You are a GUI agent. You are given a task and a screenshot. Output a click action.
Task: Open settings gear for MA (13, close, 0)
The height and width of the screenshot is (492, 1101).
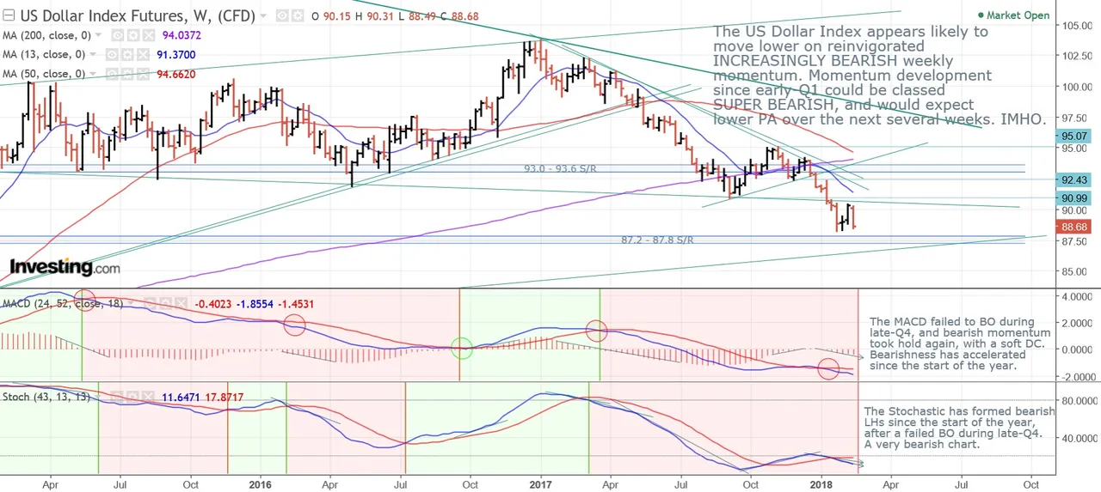(x=127, y=54)
